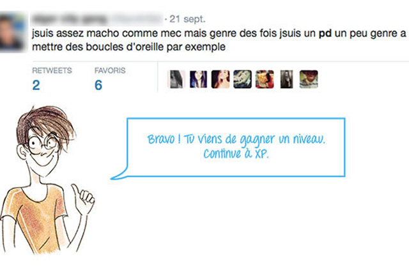Select the first grayscale liker avatar
The height and width of the screenshot is (268, 409).
coord(176,79)
